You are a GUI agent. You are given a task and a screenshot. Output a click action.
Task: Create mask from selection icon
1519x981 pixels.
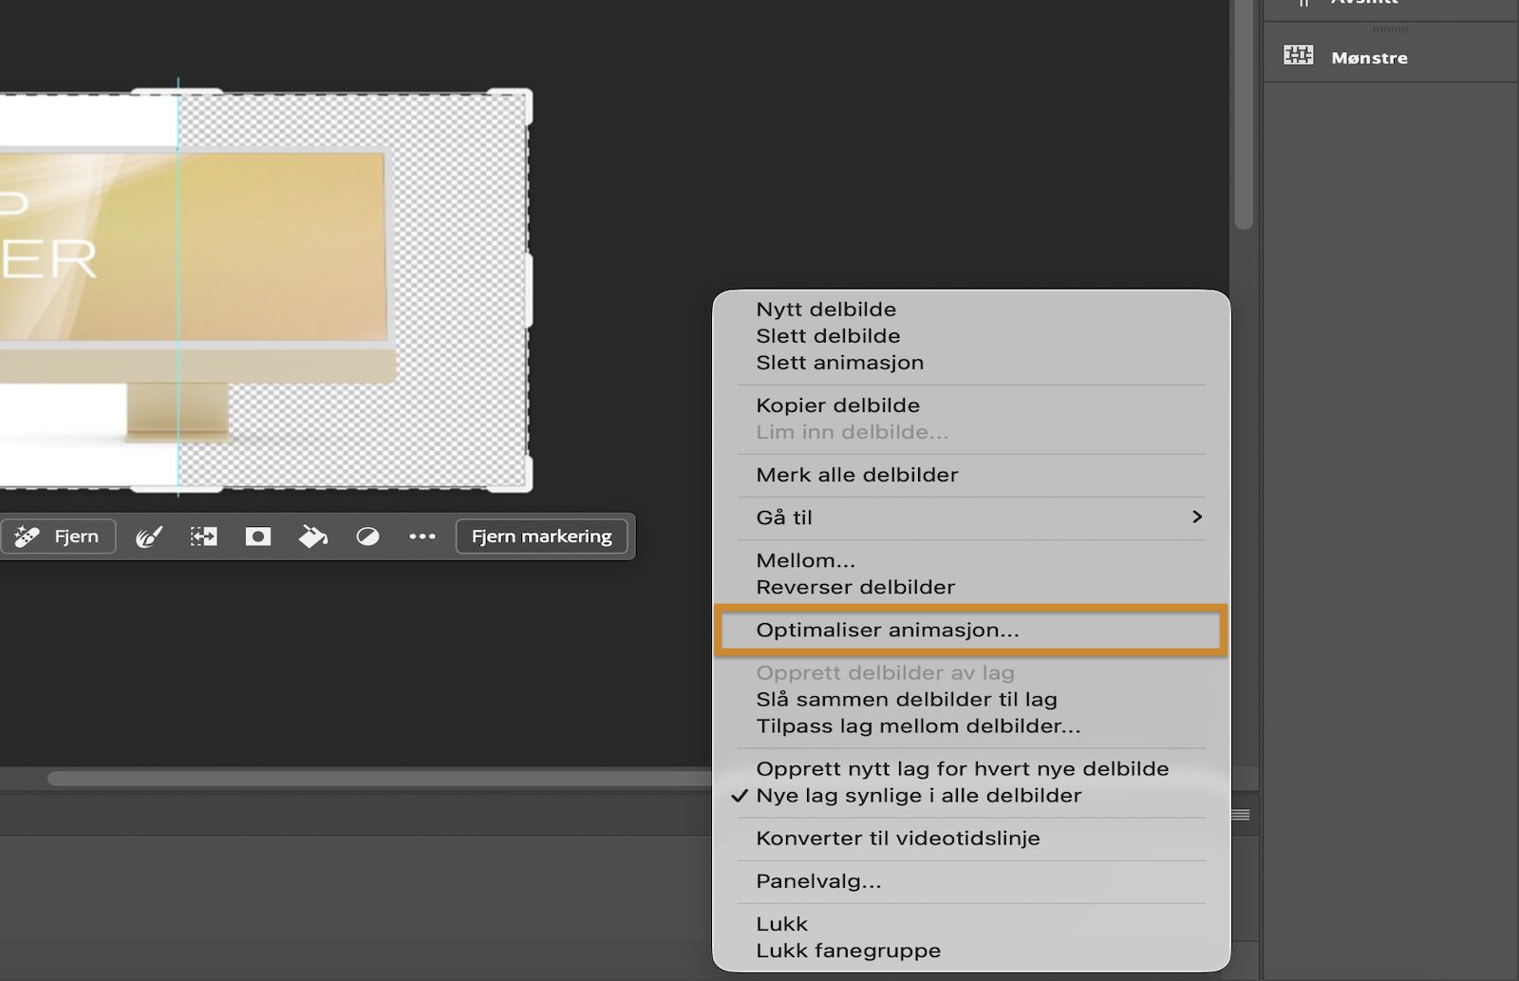[258, 537]
